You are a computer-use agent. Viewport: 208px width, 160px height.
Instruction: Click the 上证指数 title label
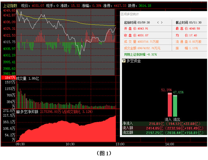9,6
